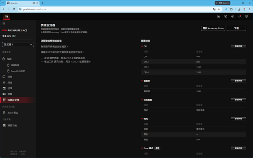Open the browser profile avatar

pos(244,9)
